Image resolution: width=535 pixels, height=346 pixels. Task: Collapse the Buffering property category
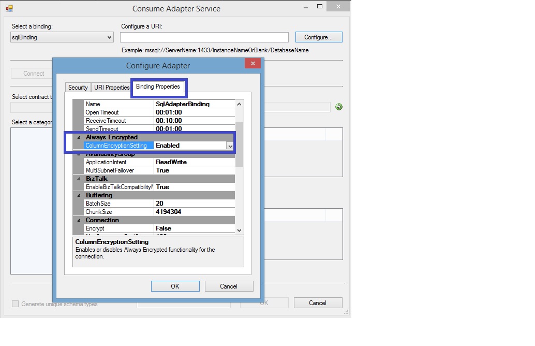(x=79, y=195)
